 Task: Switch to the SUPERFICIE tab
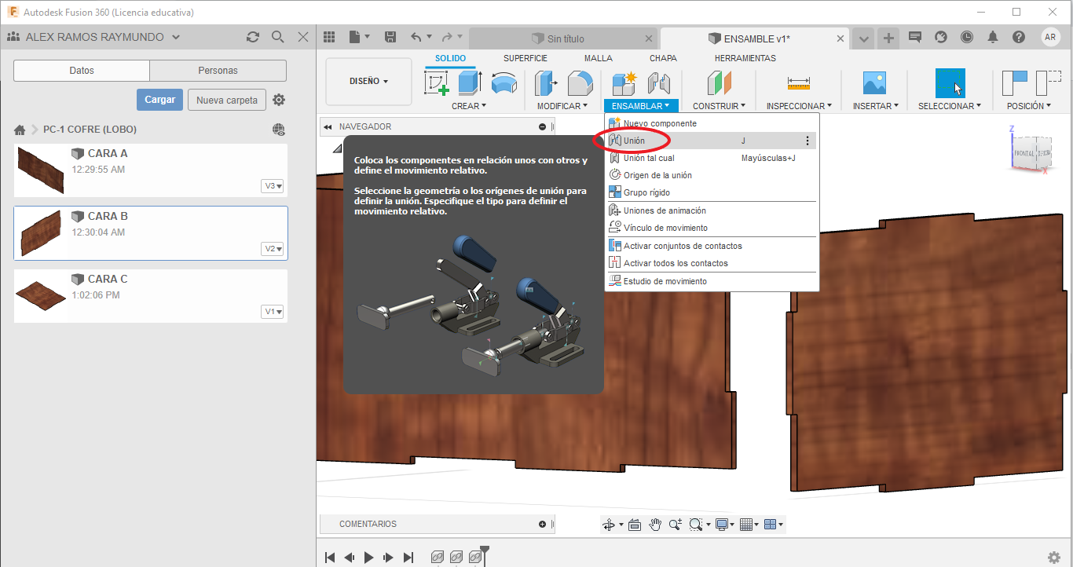526,58
